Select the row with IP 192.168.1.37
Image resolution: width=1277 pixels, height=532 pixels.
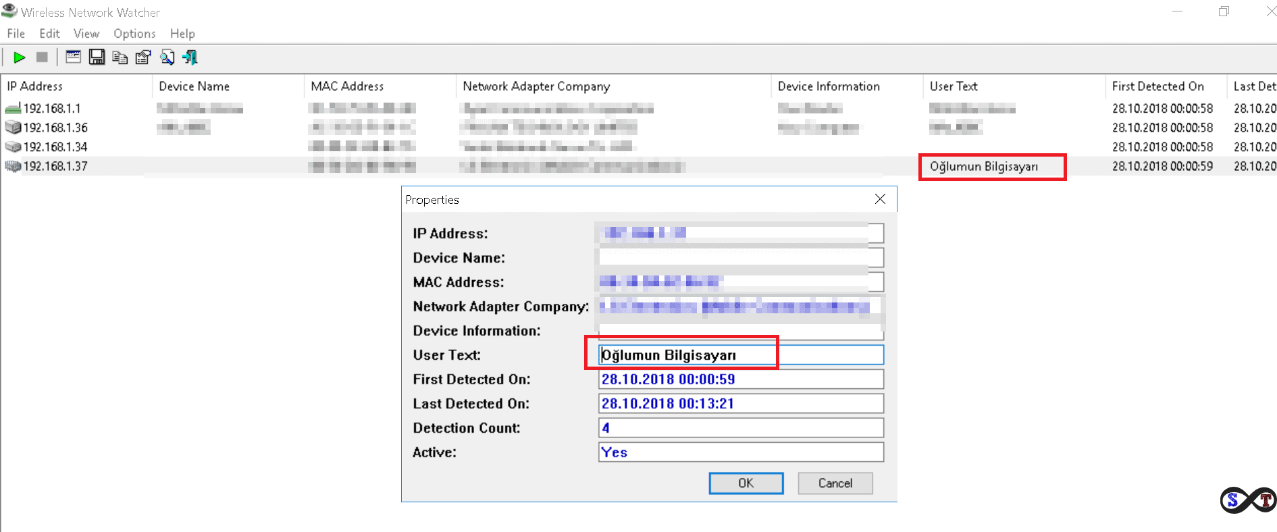(638, 166)
